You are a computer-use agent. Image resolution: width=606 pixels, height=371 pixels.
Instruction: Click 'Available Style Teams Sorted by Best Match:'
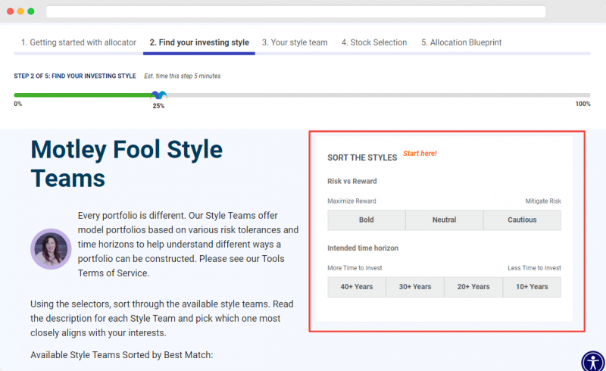tap(122, 355)
